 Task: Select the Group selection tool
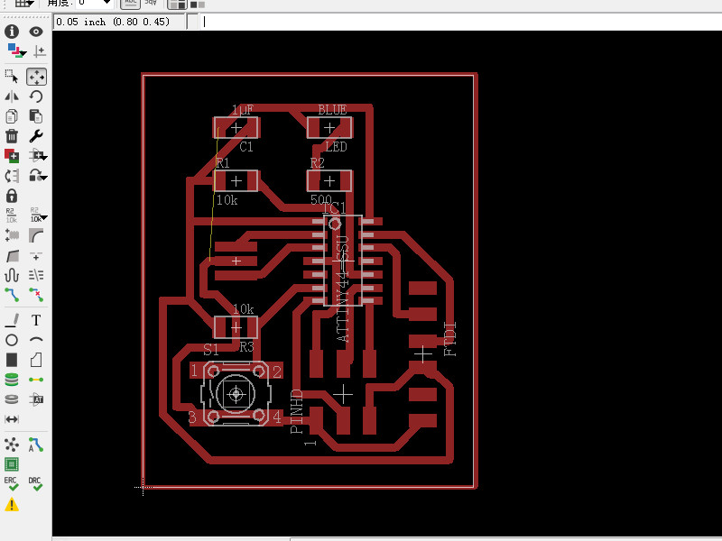click(12, 77)
